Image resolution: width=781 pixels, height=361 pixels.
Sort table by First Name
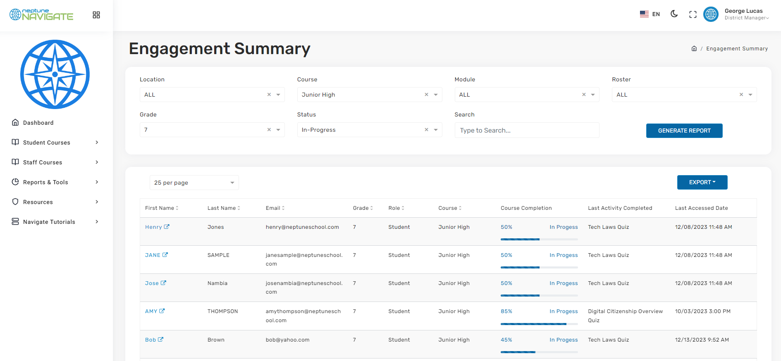[x=162, y=208]
